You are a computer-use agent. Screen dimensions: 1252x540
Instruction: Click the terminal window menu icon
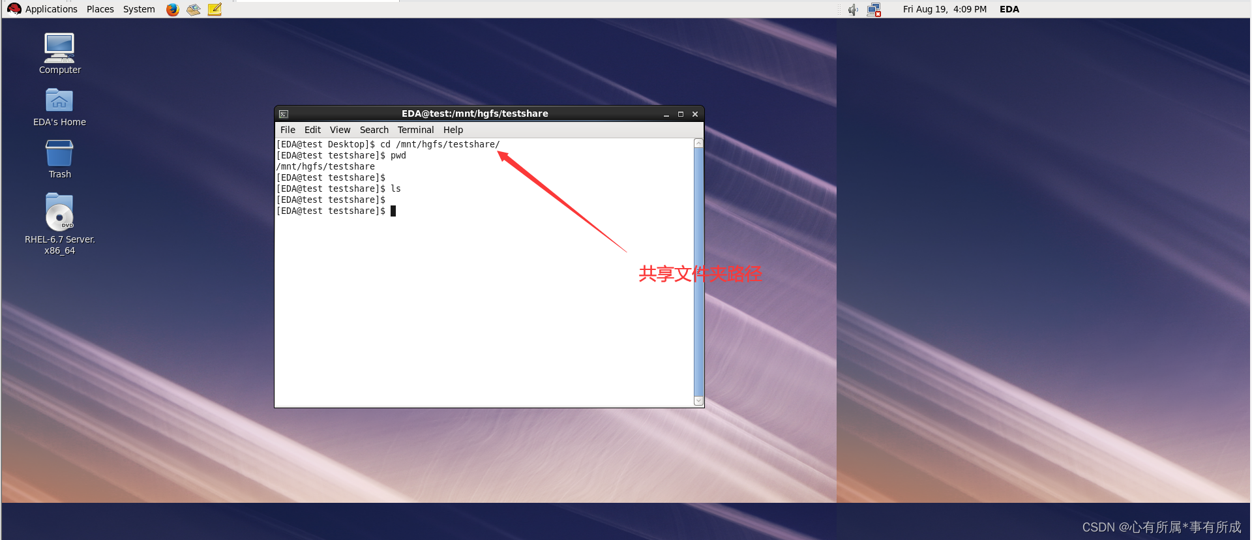click(x=284, y=114)
